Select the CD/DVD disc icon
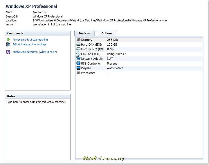Viewport: 209px width, 165px height. tap(78, 54)
